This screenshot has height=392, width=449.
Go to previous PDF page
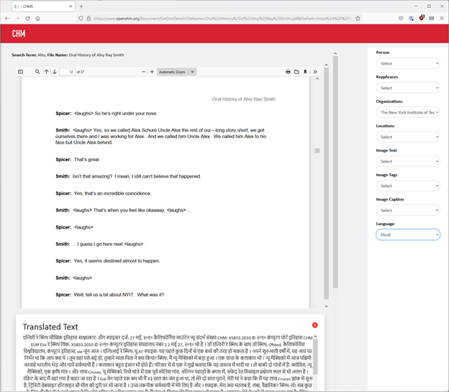click(46, 72)
